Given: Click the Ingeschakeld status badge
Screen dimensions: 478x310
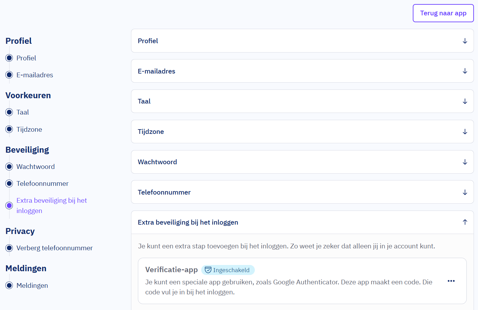Looking at the screenshot, I should [228, 270].
